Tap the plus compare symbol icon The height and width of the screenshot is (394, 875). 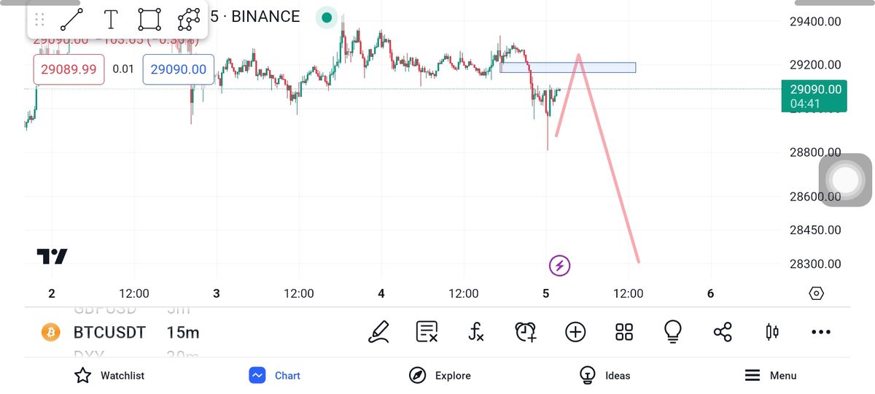click(575, 332)
